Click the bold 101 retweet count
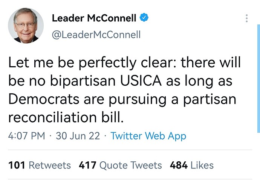 17,165
